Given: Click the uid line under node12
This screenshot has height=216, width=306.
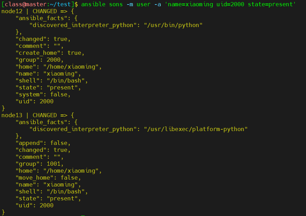Looking at the screenshot, I should pos(34,101).
